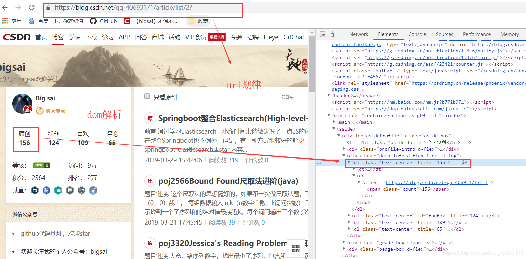This screenshot has width=526, height=259.
Task: Click the green list medal badge
Action: (58, 190)
